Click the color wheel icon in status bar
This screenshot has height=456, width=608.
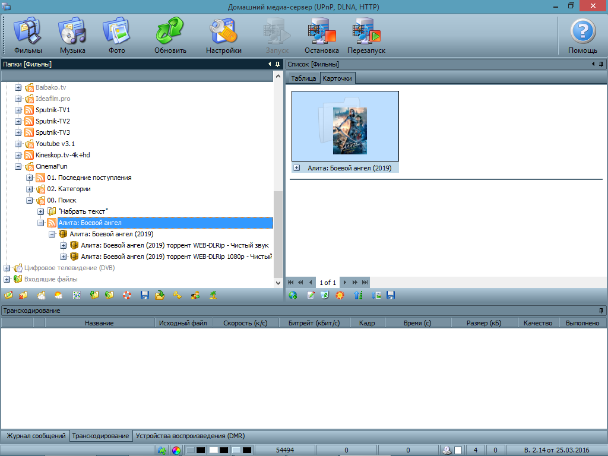click(x=176, y=450)
